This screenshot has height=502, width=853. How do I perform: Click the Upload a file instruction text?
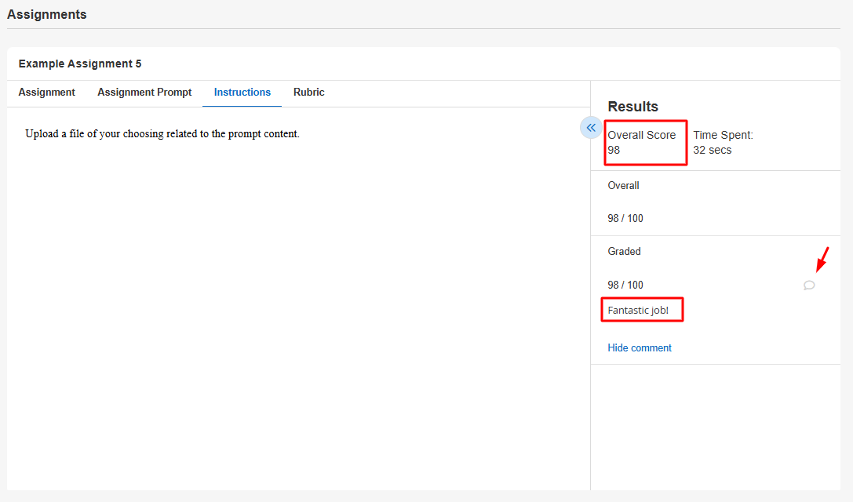point(162,134)
